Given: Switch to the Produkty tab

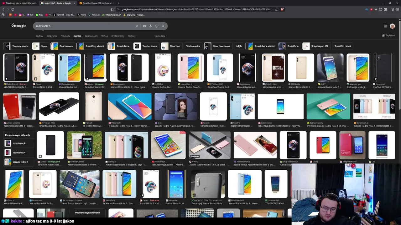Looking at the screenshot, I should point(65,36).
